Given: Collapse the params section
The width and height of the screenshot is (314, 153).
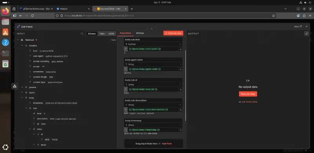Looking at the screenshot, I should (22, 87).
